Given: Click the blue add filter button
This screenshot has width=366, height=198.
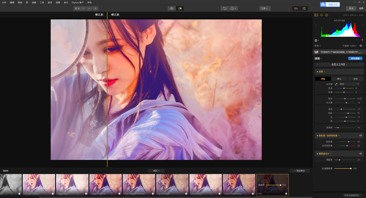Looking at the screenshot, I should coord(355,59).
